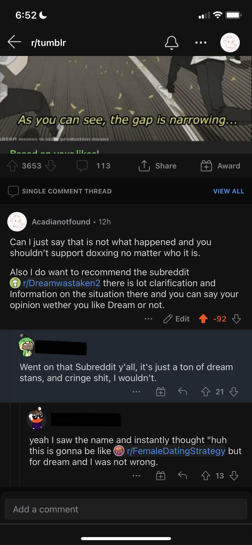Open the r/FemaleDatingStrategy link

(176, 451)
